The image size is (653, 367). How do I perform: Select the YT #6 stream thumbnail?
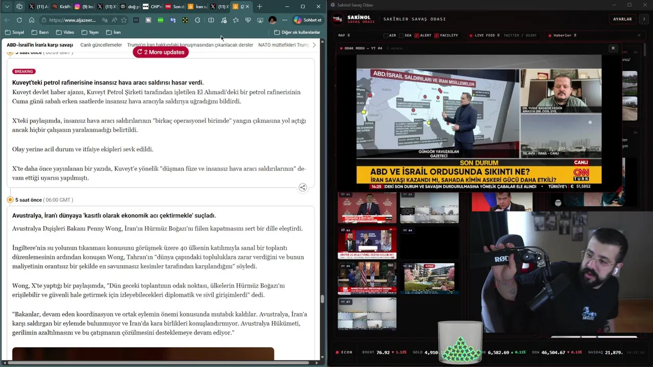tap(429, 279)
